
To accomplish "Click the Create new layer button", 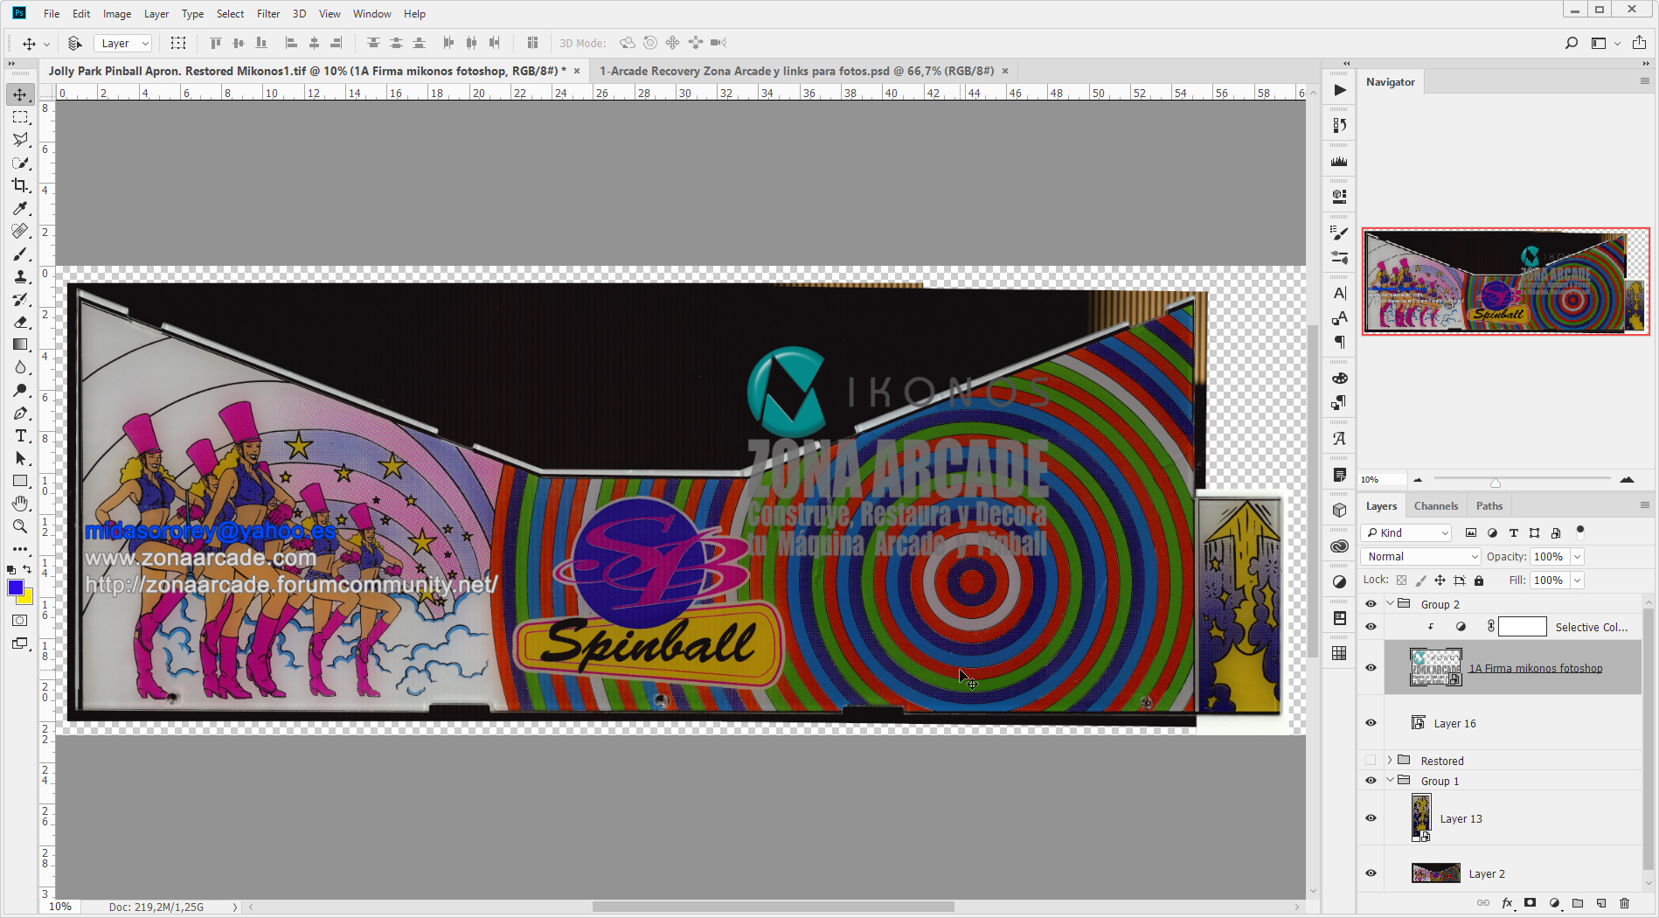I will (x=1600, y=903).
